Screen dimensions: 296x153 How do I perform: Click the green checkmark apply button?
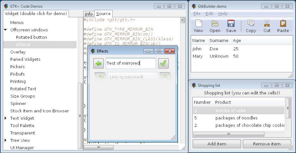(164, 63)
